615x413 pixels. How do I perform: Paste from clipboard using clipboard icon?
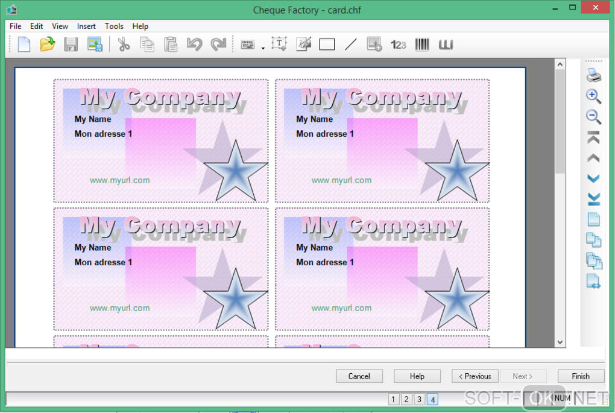tap(171, 45)
